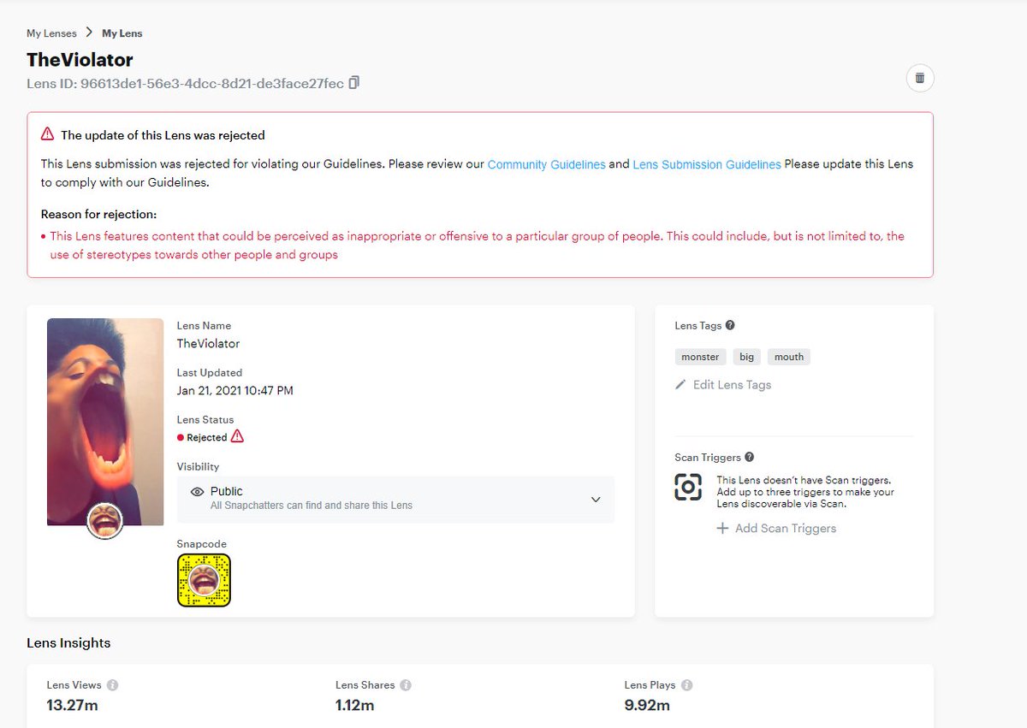Image resolution: width=1027 pixels, height=728 pixels.
Task: Click the Reason for rejection heading
Action: click(98, 215)
